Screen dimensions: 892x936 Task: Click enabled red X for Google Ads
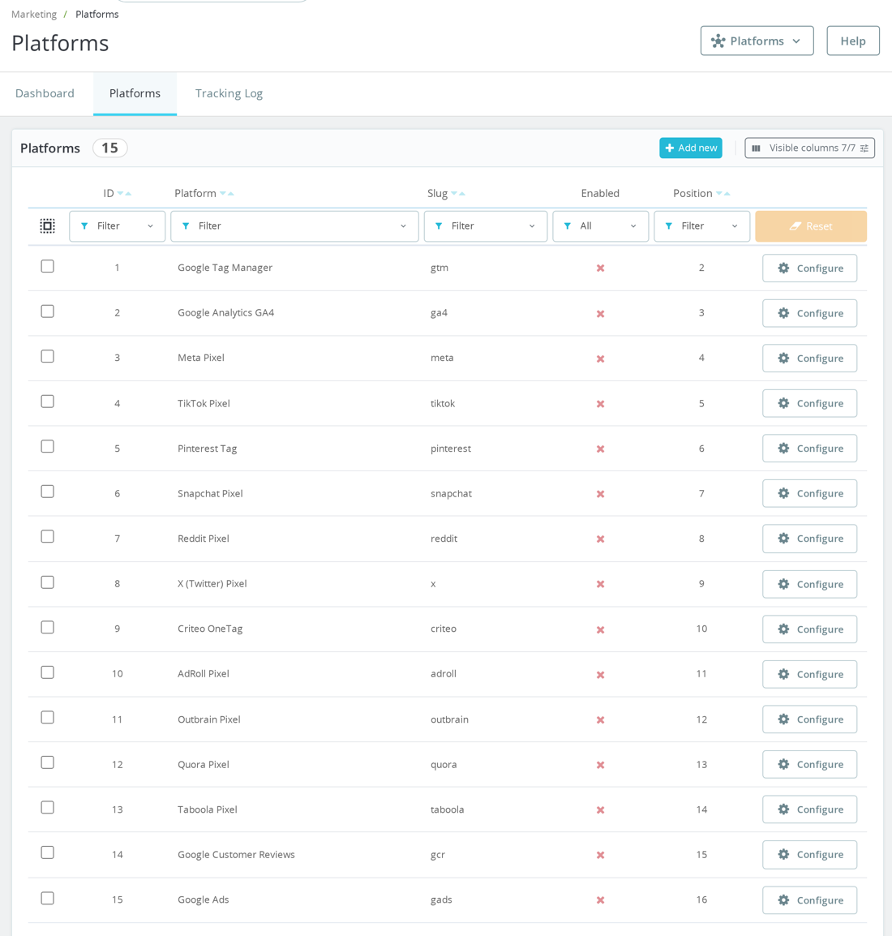click(x=600, y=900)
